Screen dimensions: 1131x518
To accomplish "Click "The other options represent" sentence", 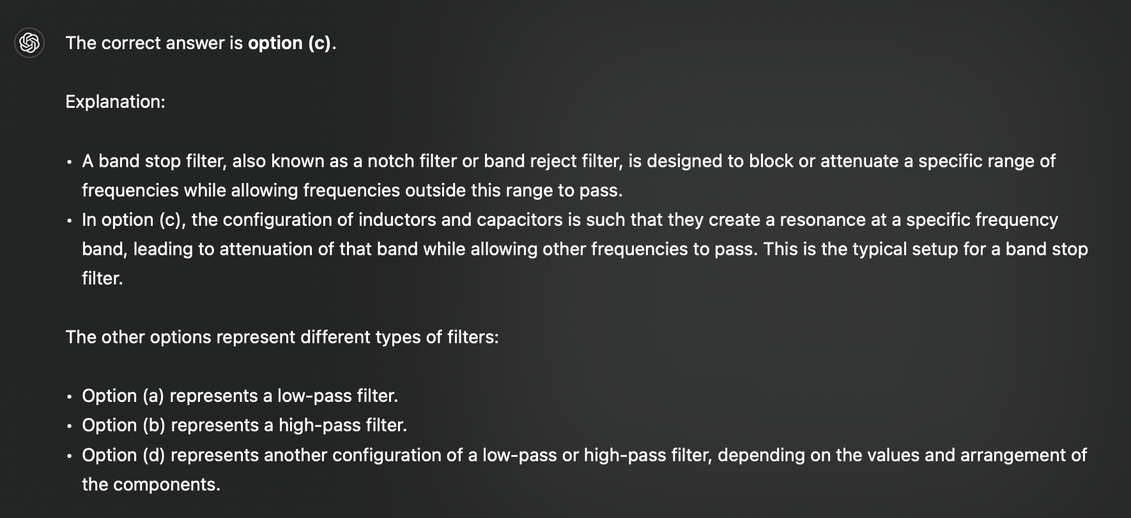I will 282,337.
